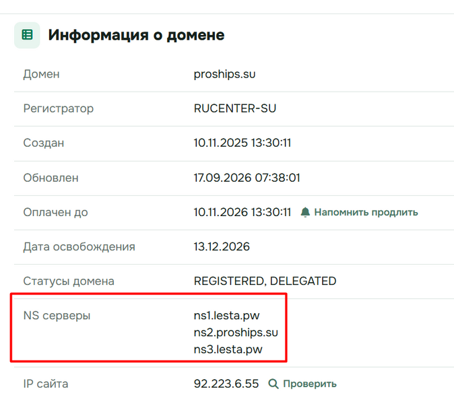The width and height of the screenshot is (454, 404).
Task: Click the ns2.proships.su name server
Action: pyautogui.click(x=236, y=333)
